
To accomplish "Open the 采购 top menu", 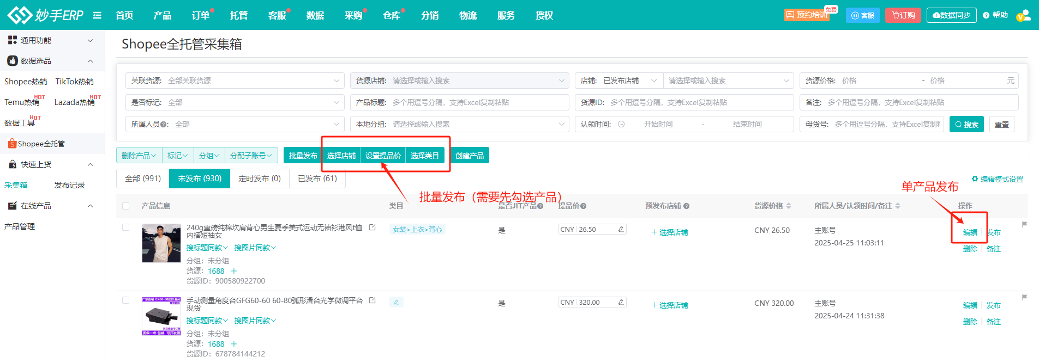I will (353, 15).
